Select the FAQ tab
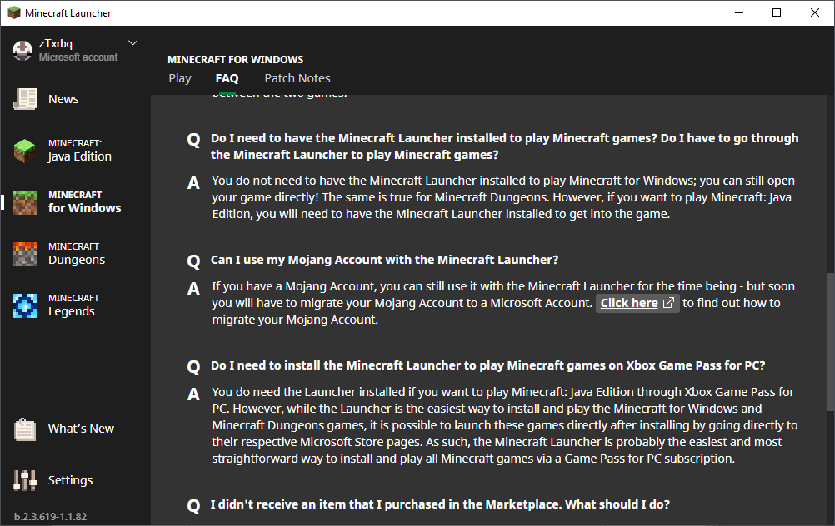This screenshot has width=835, height=526. (227, 78)
